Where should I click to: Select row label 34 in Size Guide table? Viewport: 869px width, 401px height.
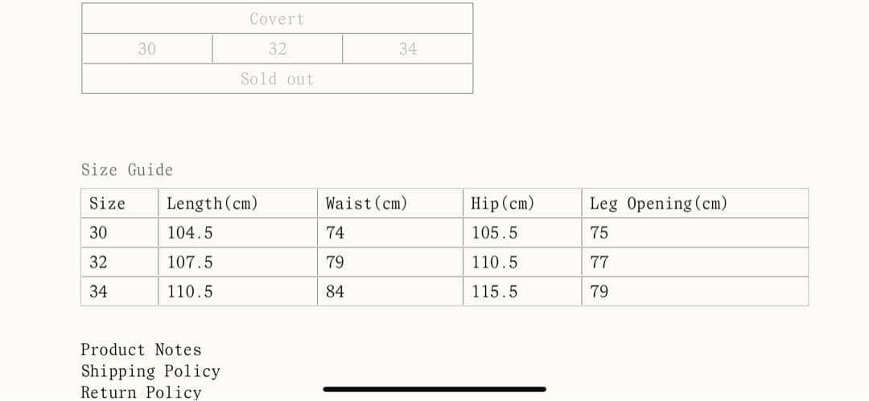(x=98, y=292)
